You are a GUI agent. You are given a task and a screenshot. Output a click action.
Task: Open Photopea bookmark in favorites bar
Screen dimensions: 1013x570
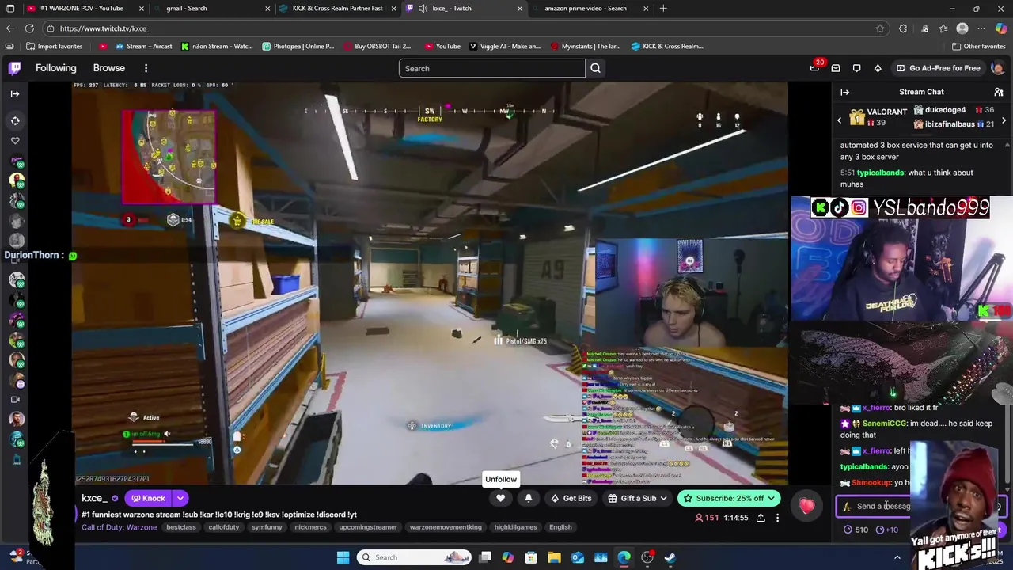point(298,46)
